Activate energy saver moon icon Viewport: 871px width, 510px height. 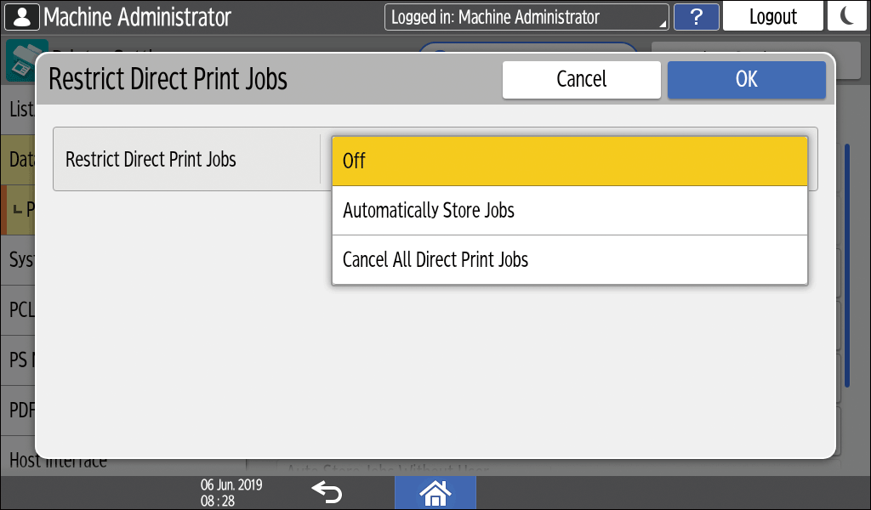[x=846, y=16]
